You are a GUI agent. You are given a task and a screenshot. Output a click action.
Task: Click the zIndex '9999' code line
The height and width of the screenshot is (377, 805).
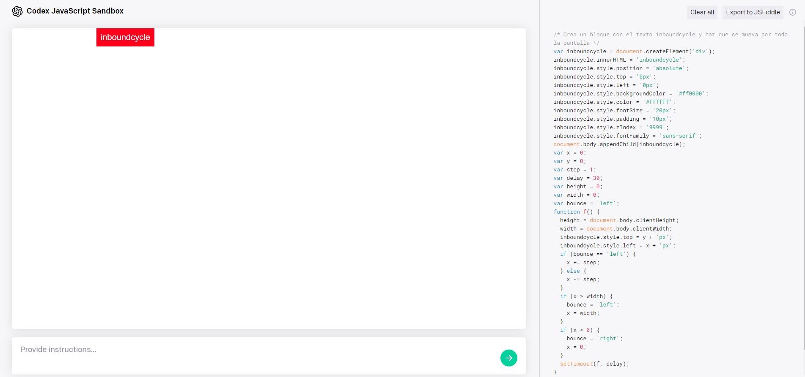pos(611,127)
